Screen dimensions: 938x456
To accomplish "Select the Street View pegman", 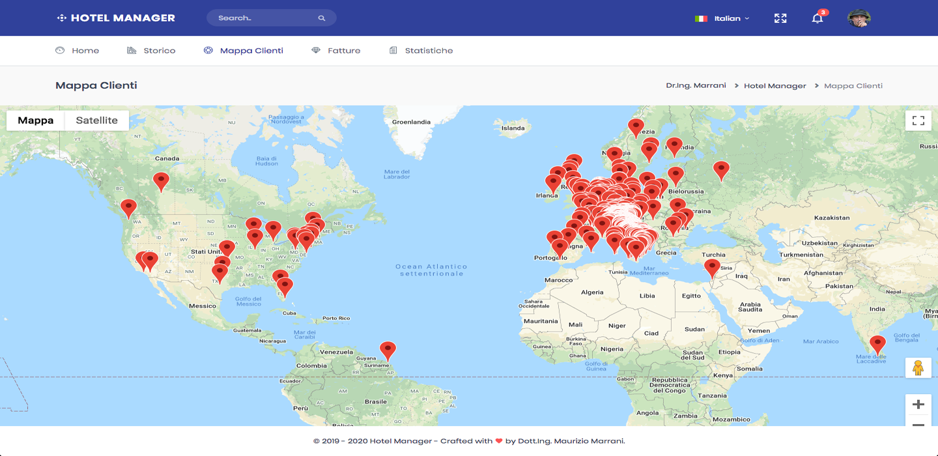I will [918, 368].
